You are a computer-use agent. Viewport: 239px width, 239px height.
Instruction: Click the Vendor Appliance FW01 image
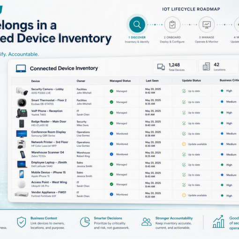(22, 194)
